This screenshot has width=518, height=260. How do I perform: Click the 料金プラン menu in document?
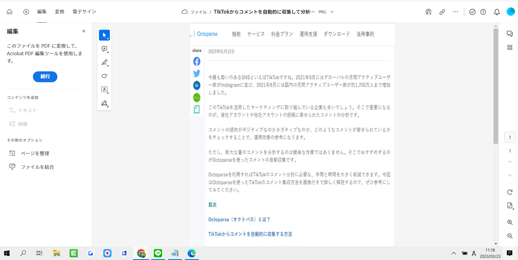[282, 34]
